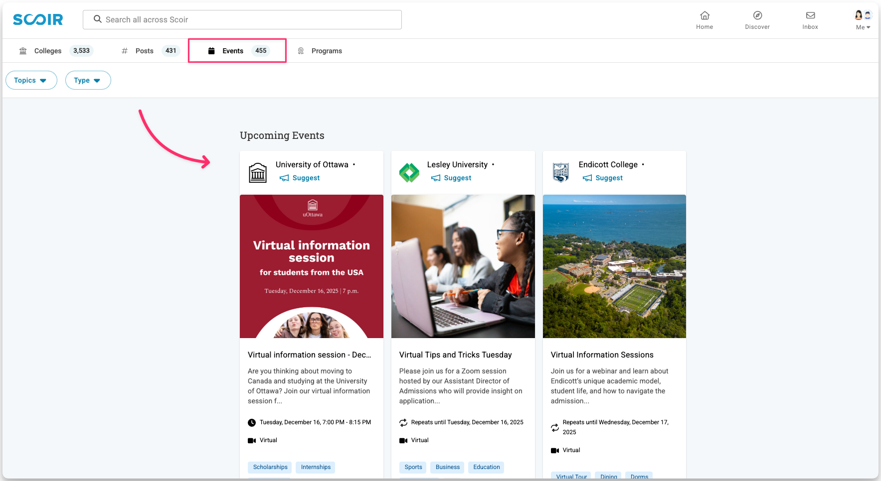Image resolution: width=881 pixels, height=481 pixels.
Task: Open the Me profile menu
Action: pos(863,20)
